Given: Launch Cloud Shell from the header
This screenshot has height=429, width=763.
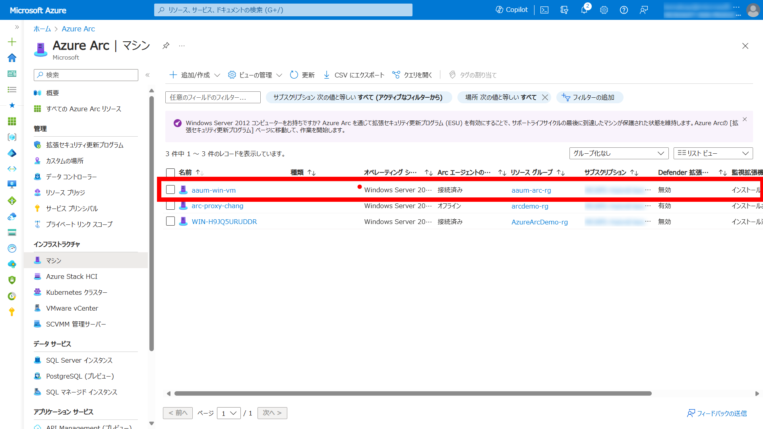Looking at the screenshot, I should coord(544,10).
